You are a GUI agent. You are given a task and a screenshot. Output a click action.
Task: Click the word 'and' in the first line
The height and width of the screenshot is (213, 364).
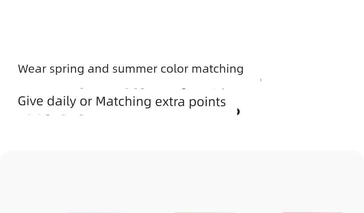[98, 69]
